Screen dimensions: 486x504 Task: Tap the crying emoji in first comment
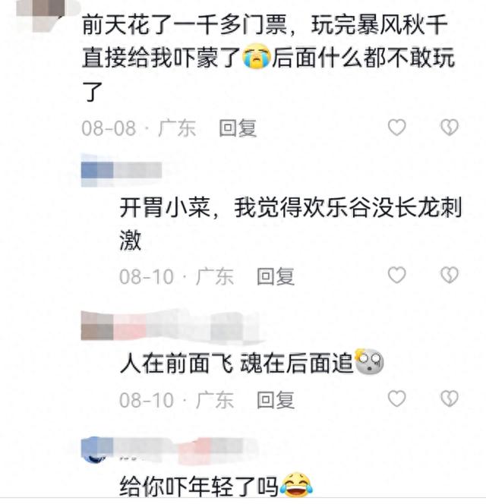[x=256, y=55]
